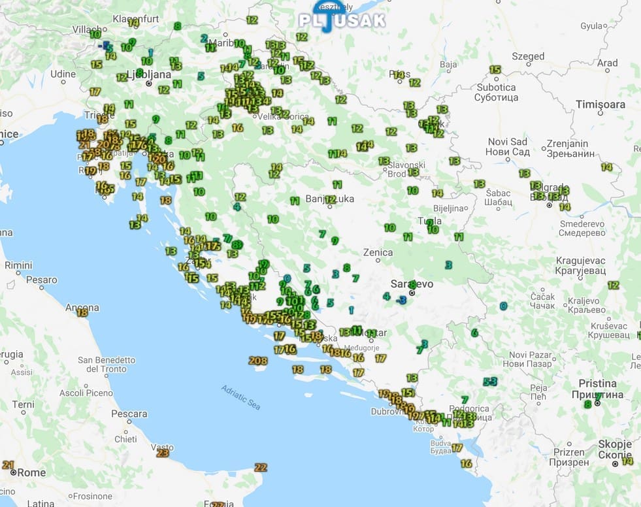Viewport: 641px width, 507px height.
Task: Open the 22 marker in southern Adriatic Sea
Action: coord(261,467)
